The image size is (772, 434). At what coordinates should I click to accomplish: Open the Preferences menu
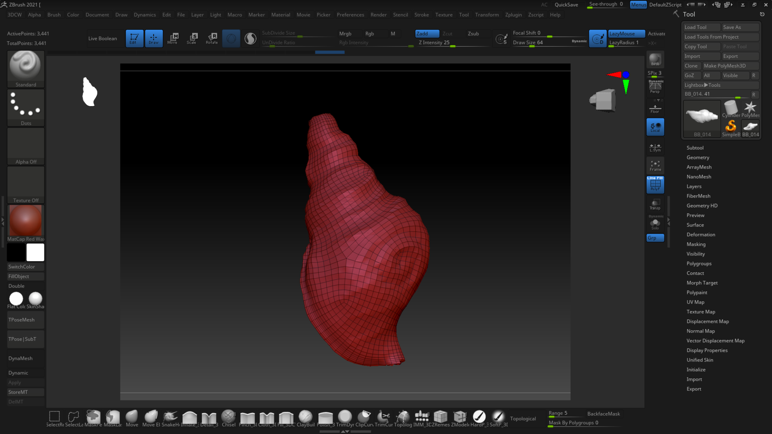(x=350, y=15)
